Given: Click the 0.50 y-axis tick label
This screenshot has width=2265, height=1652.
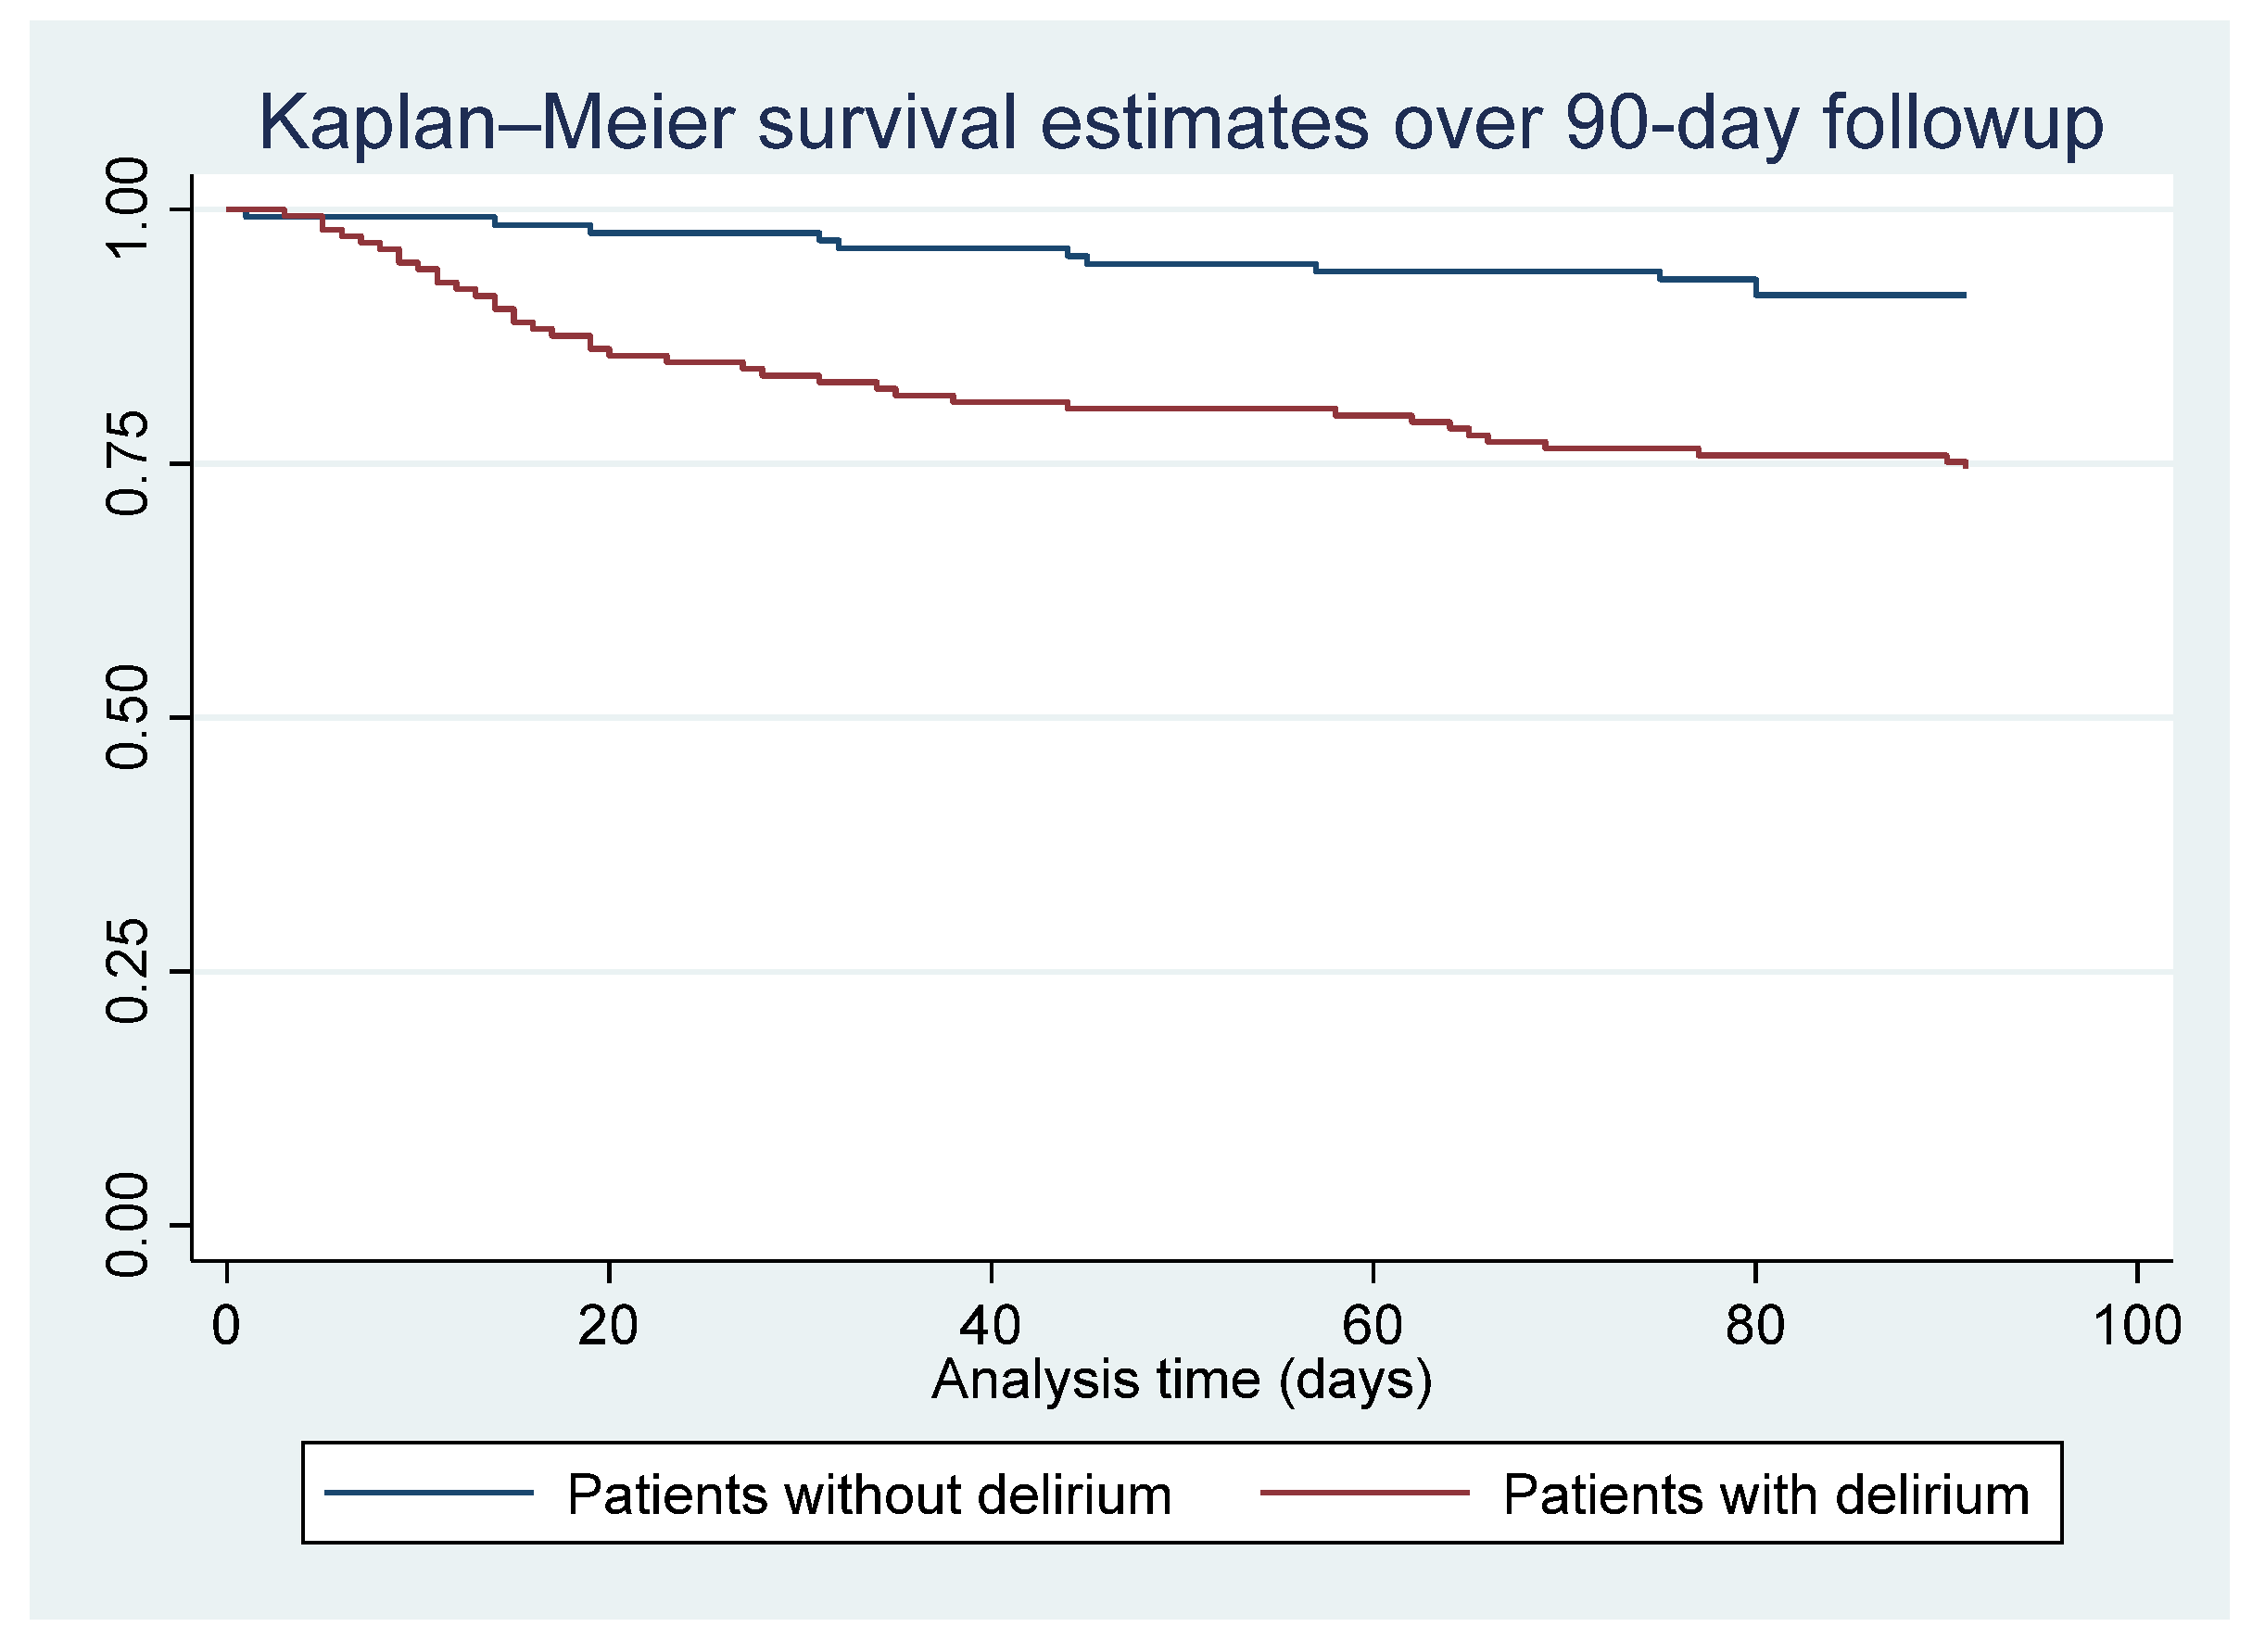Looking at the screenshot, I should point(127,717).
